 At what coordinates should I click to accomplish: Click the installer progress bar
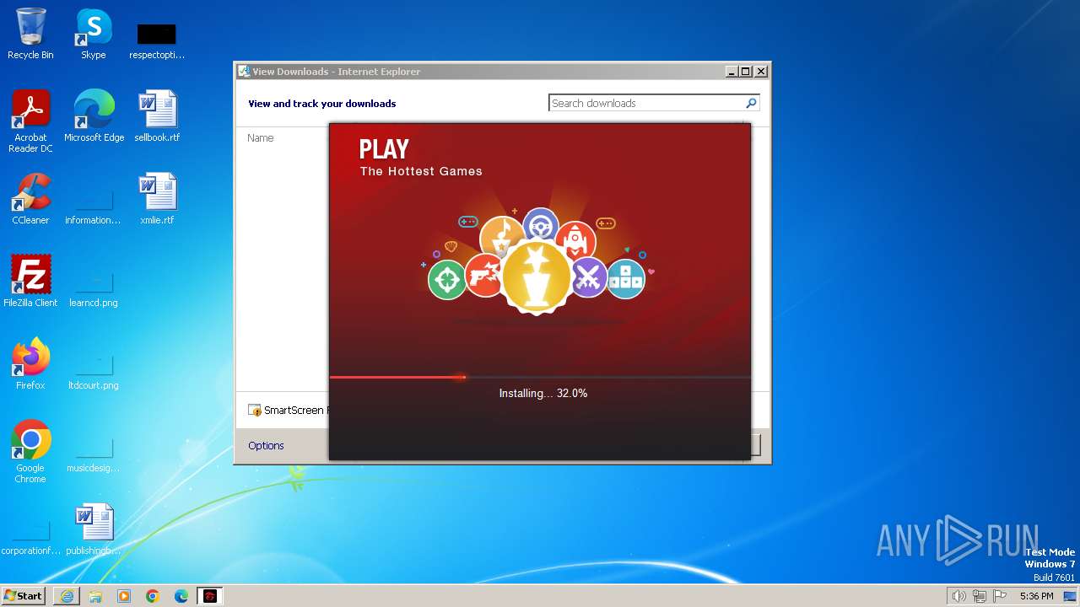pyautogui.click(x=540, y=377)
